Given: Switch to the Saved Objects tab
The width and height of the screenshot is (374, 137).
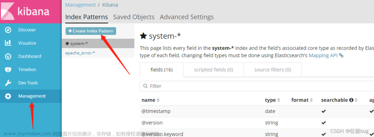Looking at the screenshot, I should pyautogui.click(x=134, y=17).
